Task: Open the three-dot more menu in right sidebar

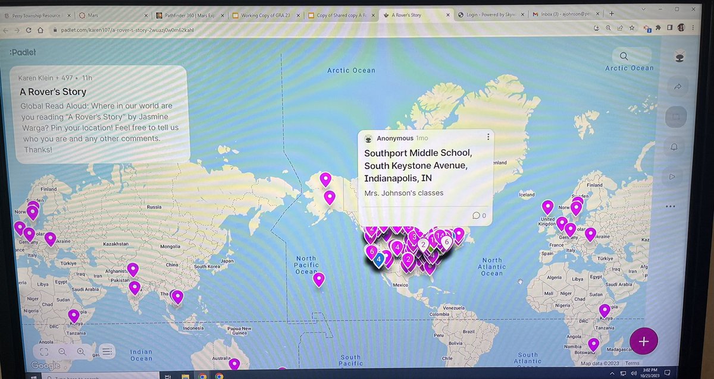Action: click(671, 207)
